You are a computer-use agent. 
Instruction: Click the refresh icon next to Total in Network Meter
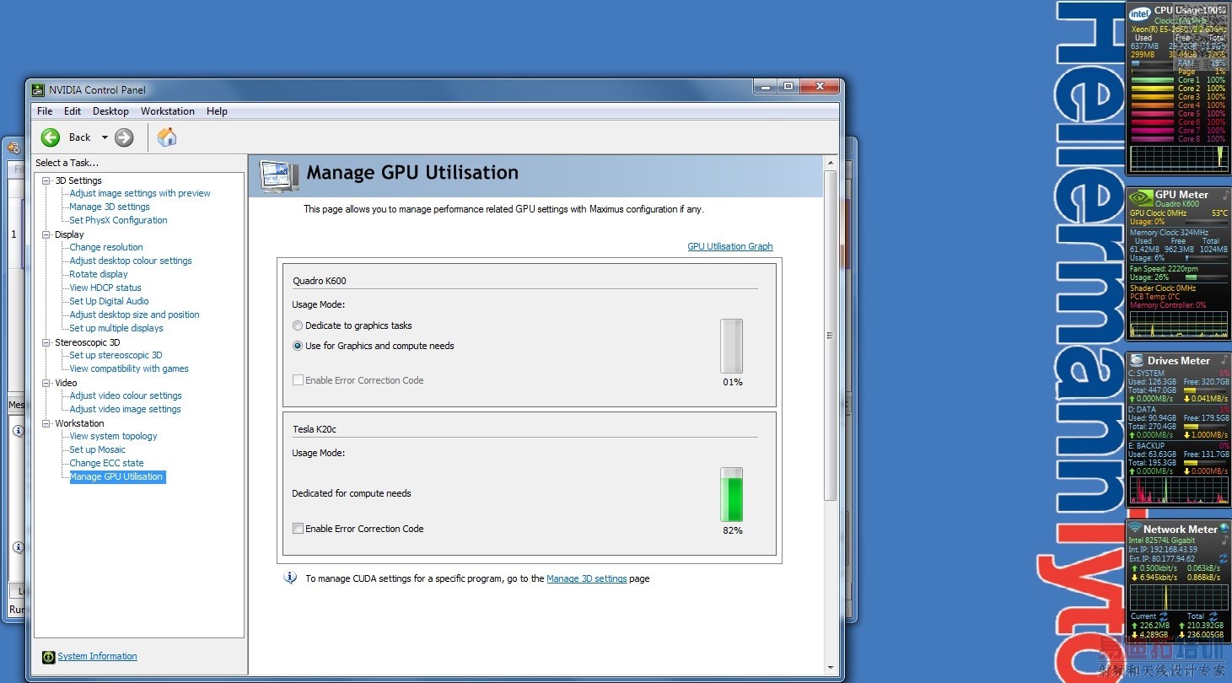point(1213,616)
